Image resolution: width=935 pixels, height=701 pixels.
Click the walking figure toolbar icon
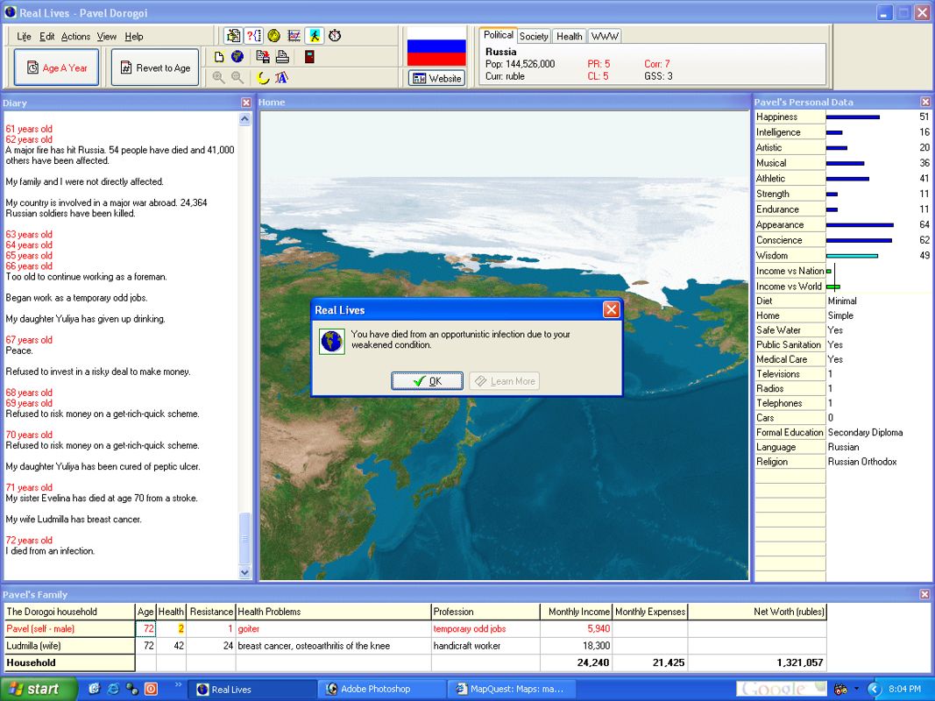315,36
